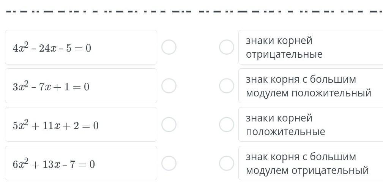Viewport: 383px width, 194px height.
Task: Click the equation card 3x² – 7x + 1 = 0
Action: [x=81, y=86]
